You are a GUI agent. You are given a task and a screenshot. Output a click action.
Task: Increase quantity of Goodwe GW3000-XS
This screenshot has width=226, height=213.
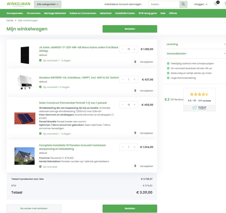tap(134, 79)
